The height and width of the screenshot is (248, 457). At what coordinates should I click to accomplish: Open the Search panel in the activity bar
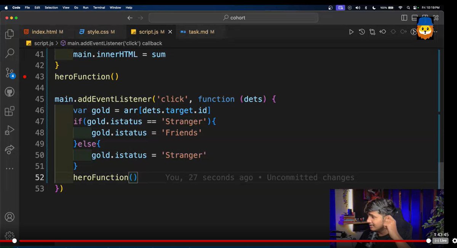click(10, 53)
